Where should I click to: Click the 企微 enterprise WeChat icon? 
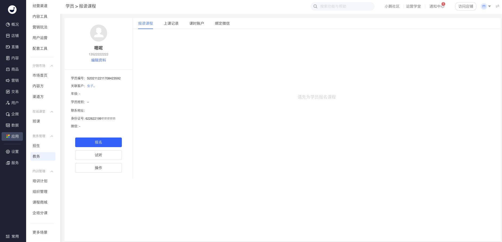[x=8, y=114]
